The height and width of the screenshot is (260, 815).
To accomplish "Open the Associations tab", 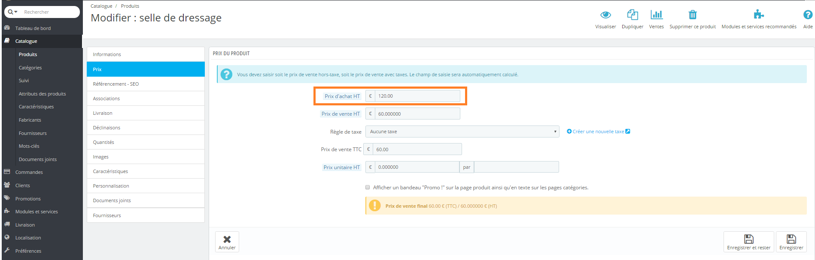I will point(146,99).
